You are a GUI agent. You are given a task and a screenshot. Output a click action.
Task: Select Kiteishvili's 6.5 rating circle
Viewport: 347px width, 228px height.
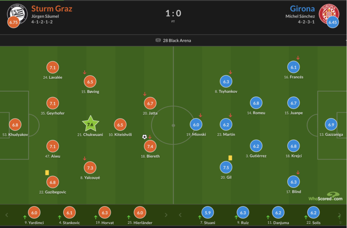coord(120,124)
